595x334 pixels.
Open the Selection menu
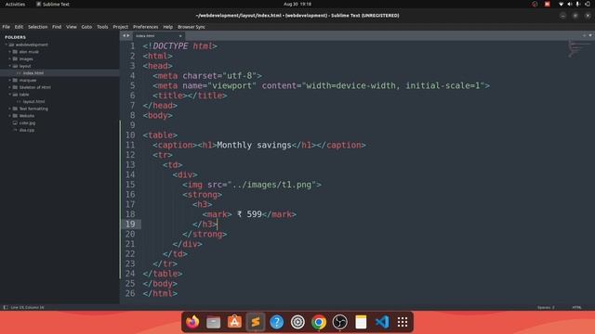37,27
